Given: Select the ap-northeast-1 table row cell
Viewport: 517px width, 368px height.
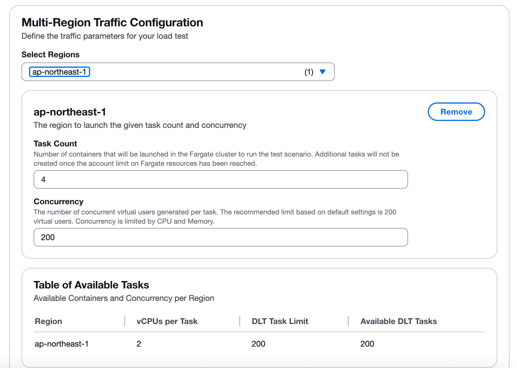Looking at the screenshot, I should point(61,344).
